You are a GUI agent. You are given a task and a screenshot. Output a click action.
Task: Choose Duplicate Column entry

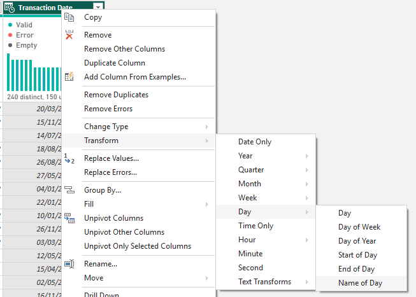(115, 63)
